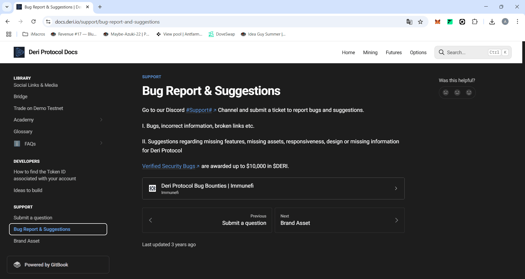Screen dimensions: 525x279
Task: Click the SUPPORT breadcrumb label above title
Action: point(151,77)
